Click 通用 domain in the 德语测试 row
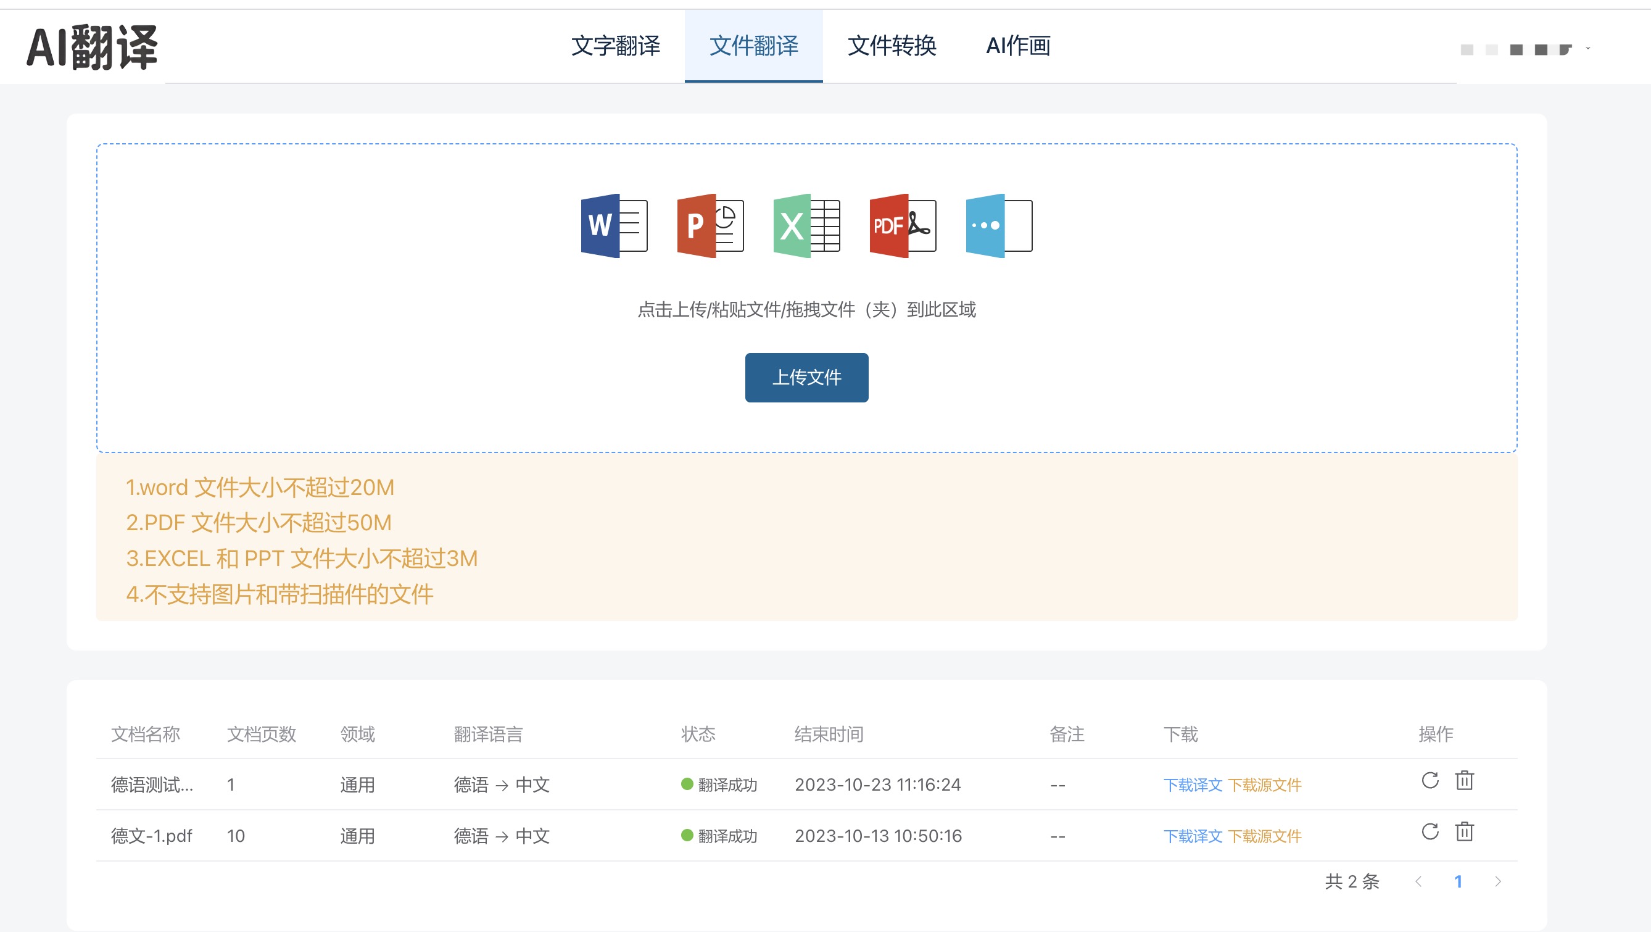 [x=358, y=784]
